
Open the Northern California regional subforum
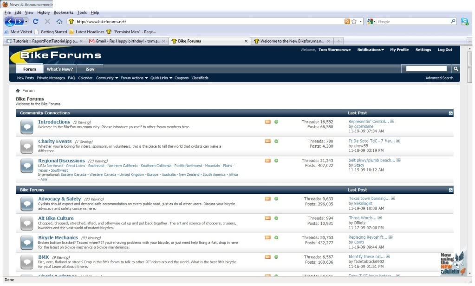[123, 166]
